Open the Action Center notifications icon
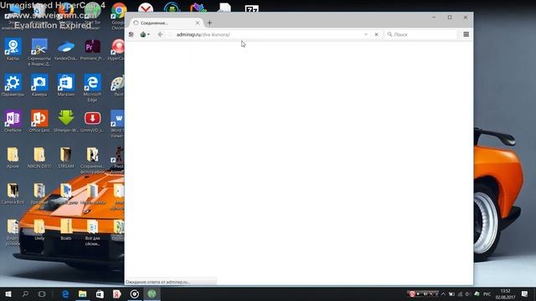 pyautogui.click(x=524, y=293)
